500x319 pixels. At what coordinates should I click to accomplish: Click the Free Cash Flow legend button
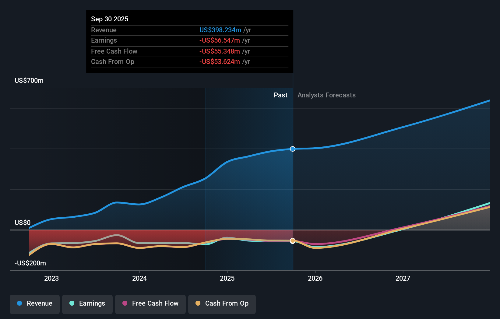pos(150,304)
